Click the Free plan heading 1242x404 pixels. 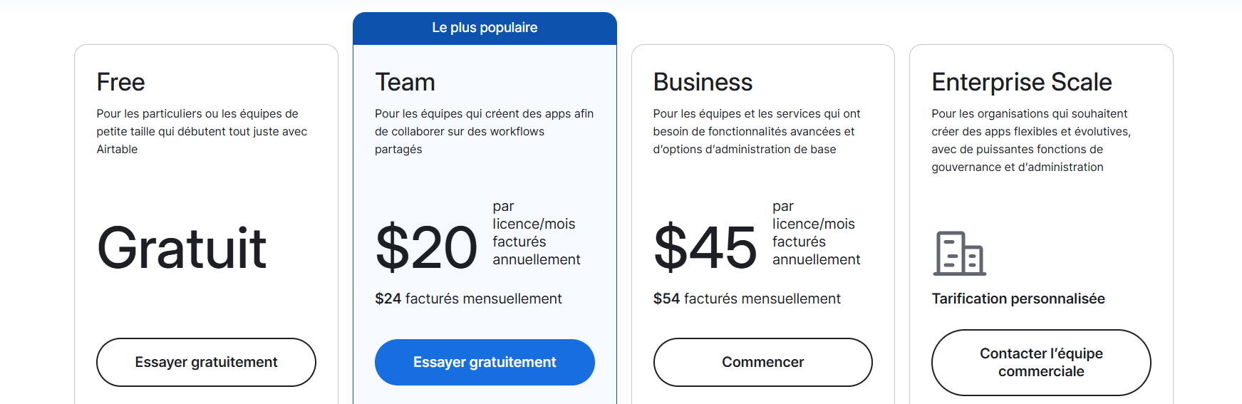[121, 83]
